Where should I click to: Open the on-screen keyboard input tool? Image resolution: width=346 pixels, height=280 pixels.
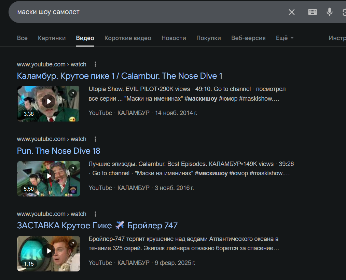click(x=312, y=12)
